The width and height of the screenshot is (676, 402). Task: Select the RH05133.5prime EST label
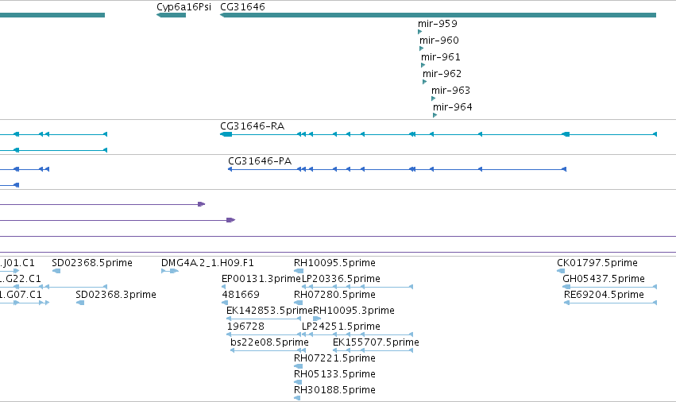pos(334,374)
